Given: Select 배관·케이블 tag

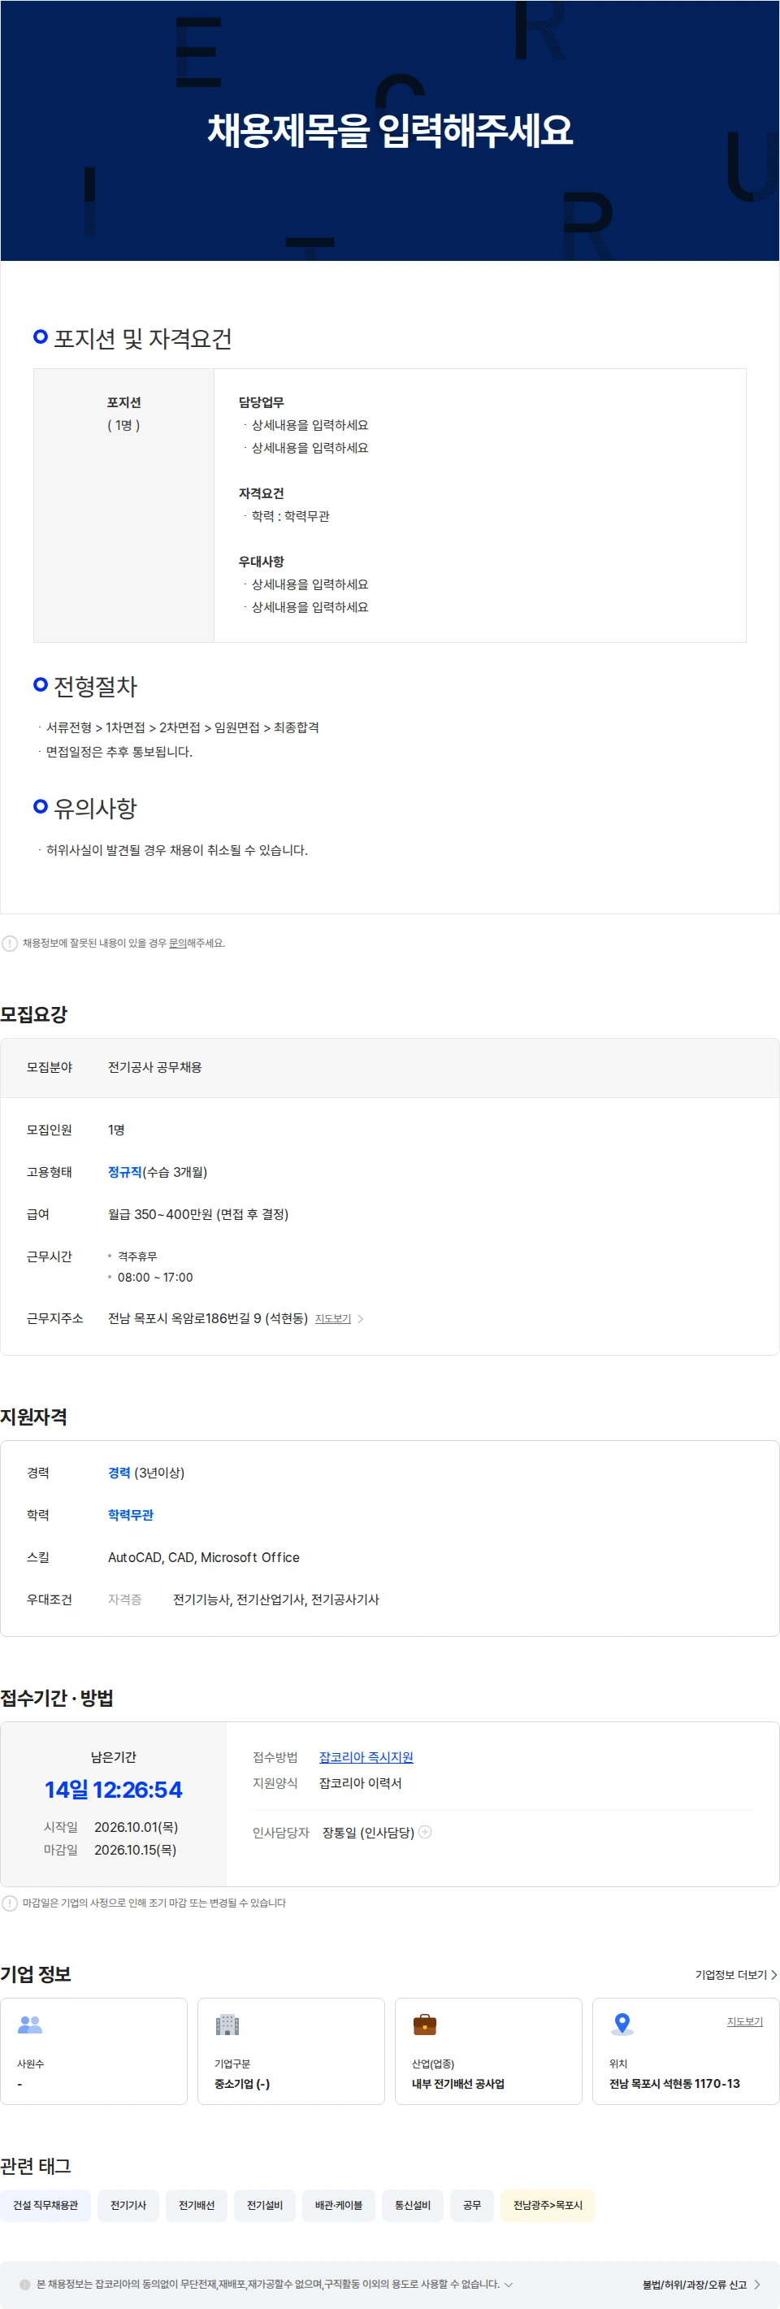Looking at the screenshot, I should [339, 2205].
